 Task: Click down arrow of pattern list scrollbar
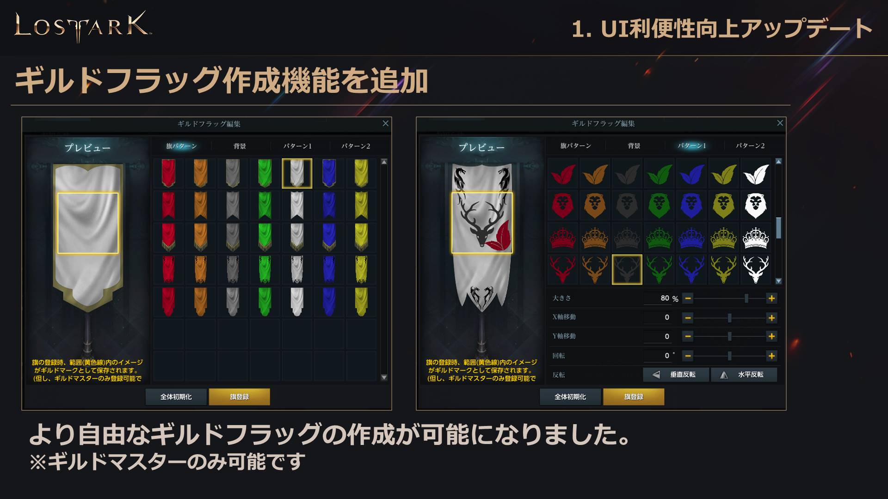click(x=778, y=281)
